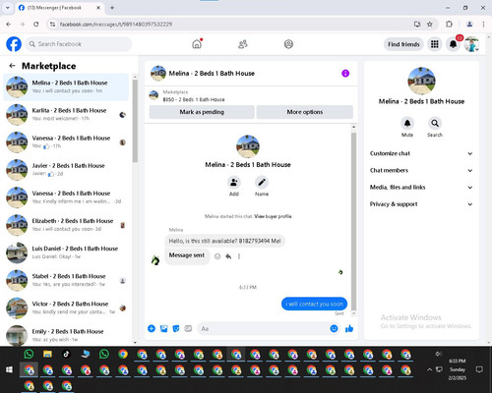This screenshot has height=393, width=492.
Task: Open the Facebook logo home link
Action: coord(14,44)
